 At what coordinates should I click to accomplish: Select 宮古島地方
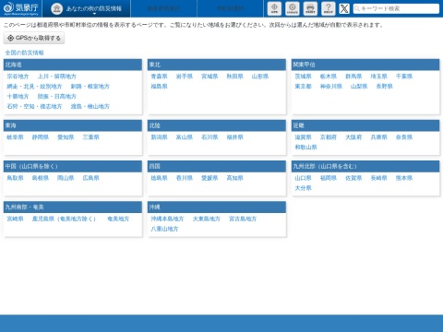pos(243,219)
